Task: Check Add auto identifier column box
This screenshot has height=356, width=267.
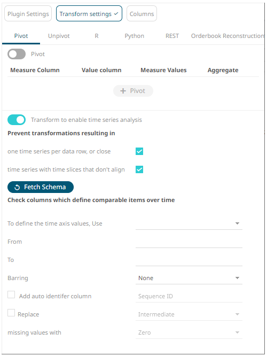Action: tap(11, 295)
